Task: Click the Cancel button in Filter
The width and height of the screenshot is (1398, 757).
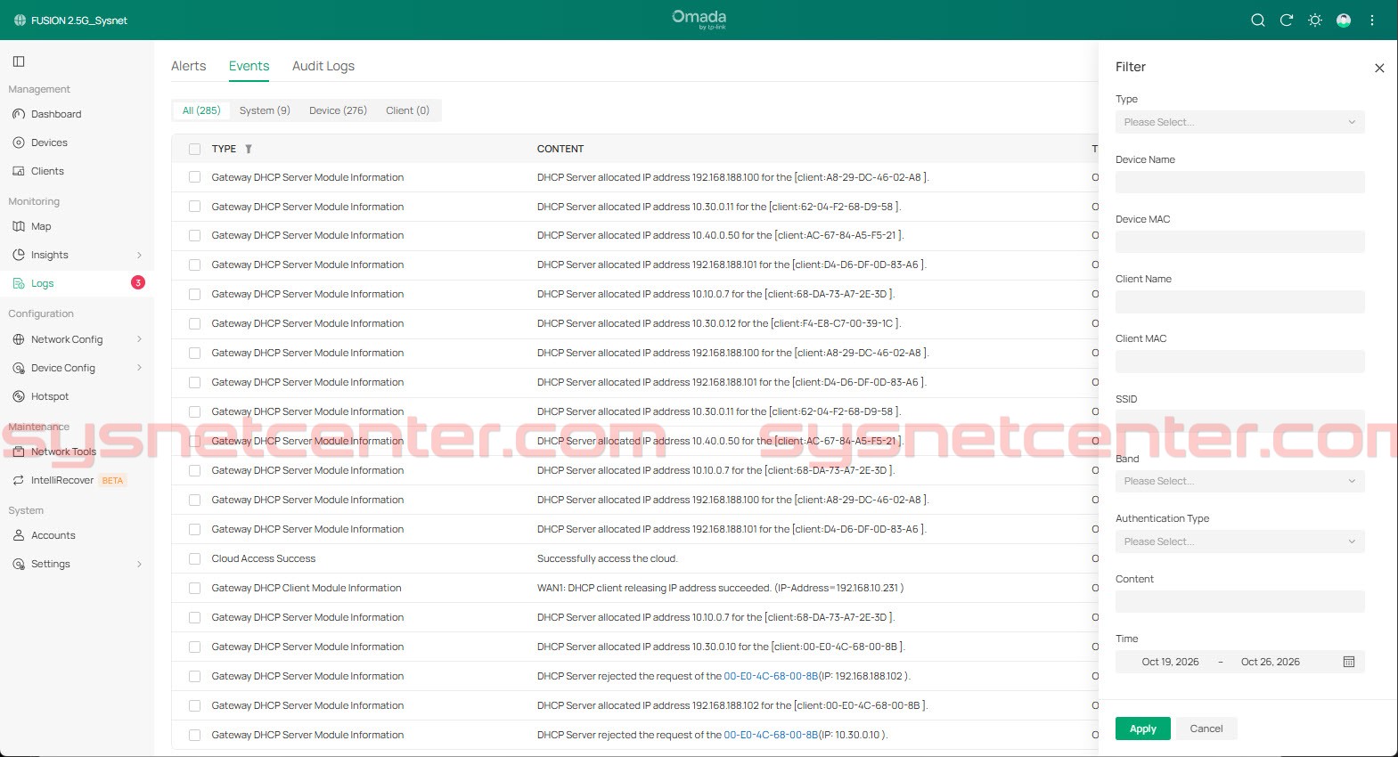Action: [x=1206, y=729]
